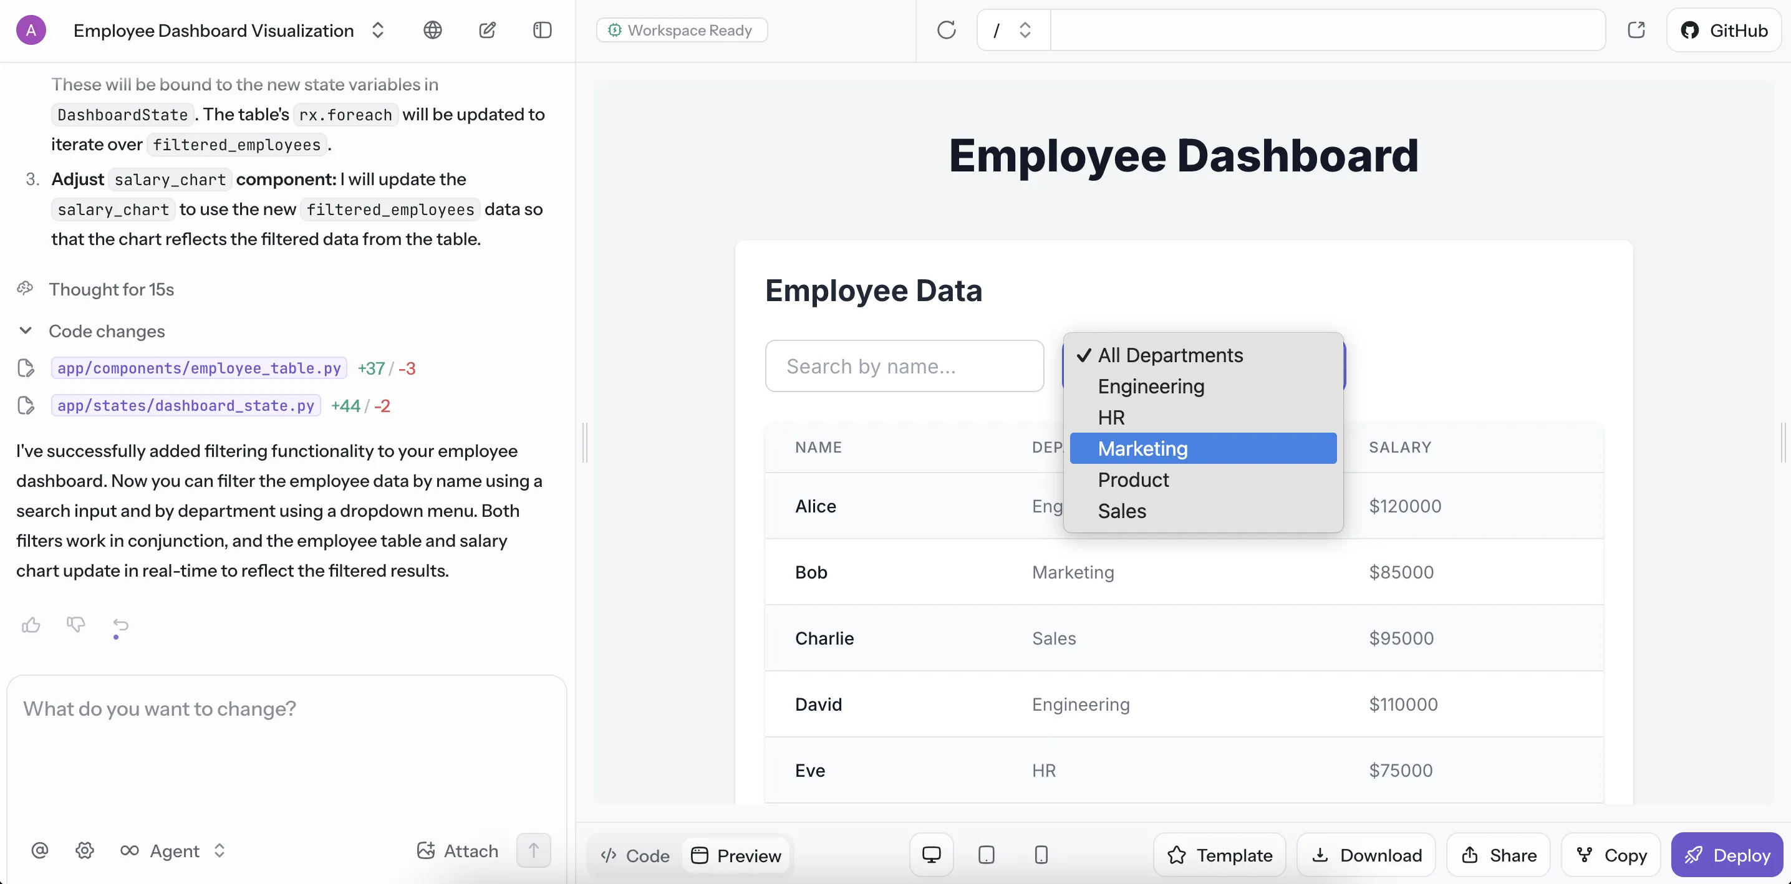Image resolution: width=1791 pixels, height=884 pixels.
Task: Click the Deploy button
Action: tap(1727, 855)
